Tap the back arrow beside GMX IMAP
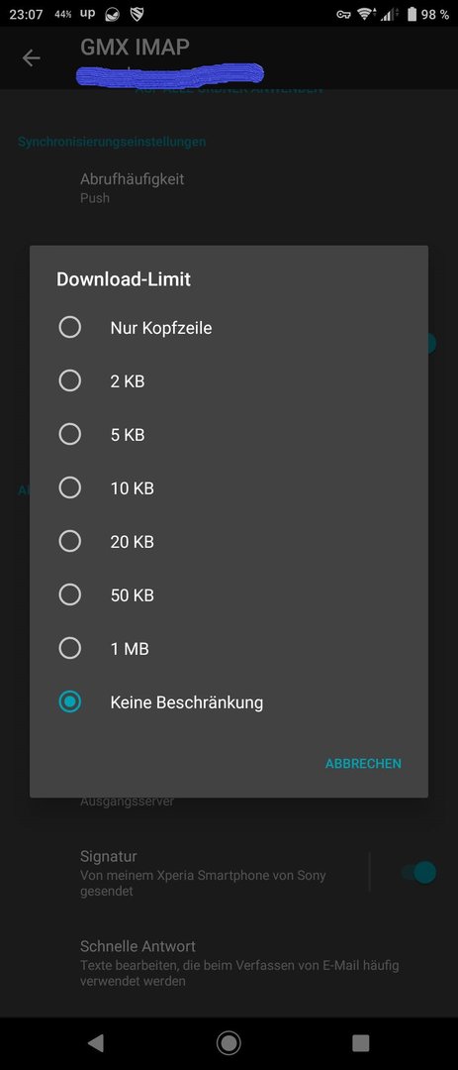 point(32,58)
